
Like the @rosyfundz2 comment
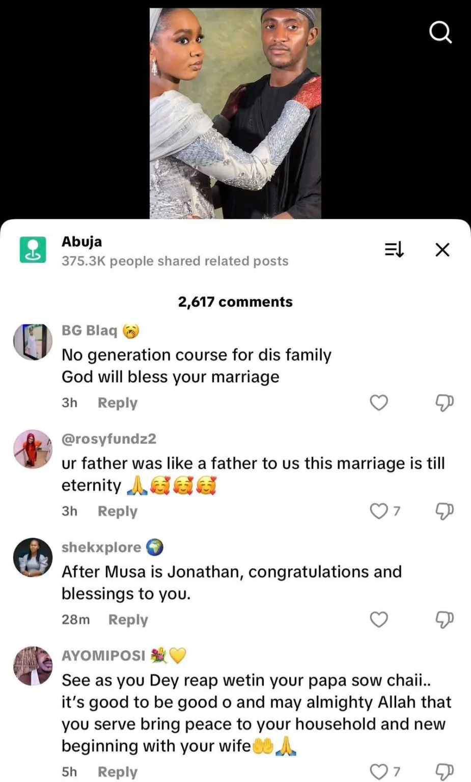tap(379, 511)
